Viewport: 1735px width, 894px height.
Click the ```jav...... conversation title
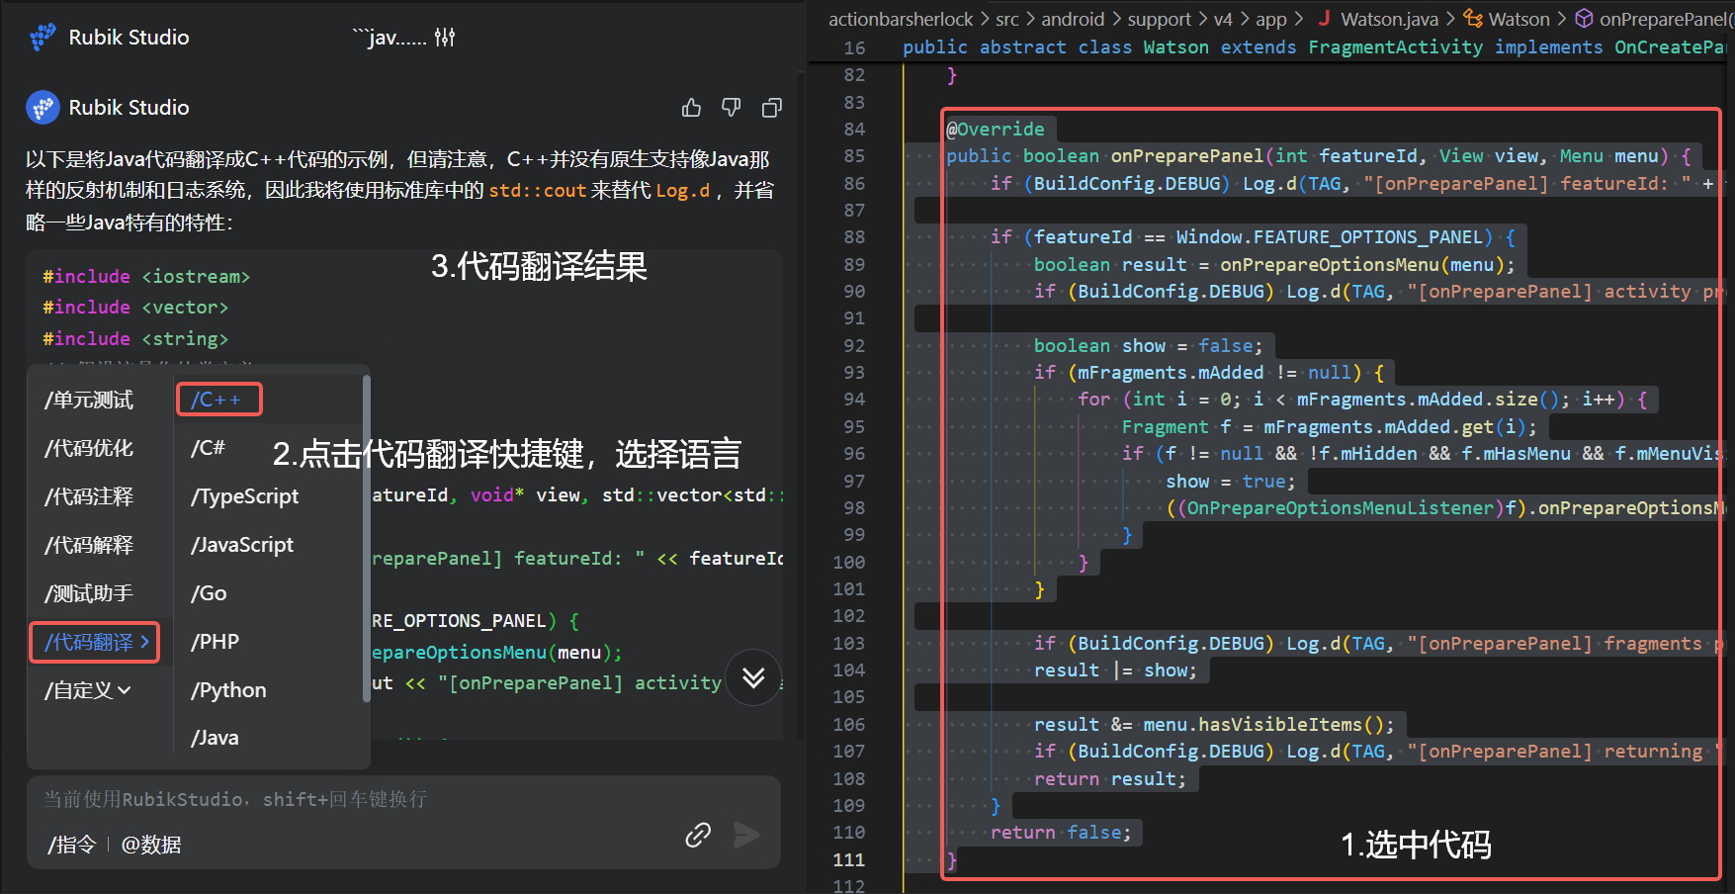coord(390,38)
